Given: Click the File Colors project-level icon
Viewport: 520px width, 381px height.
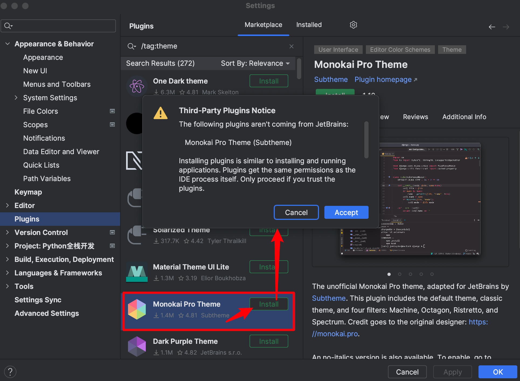Looking at the screenshot, I should [x=112, y=111].
